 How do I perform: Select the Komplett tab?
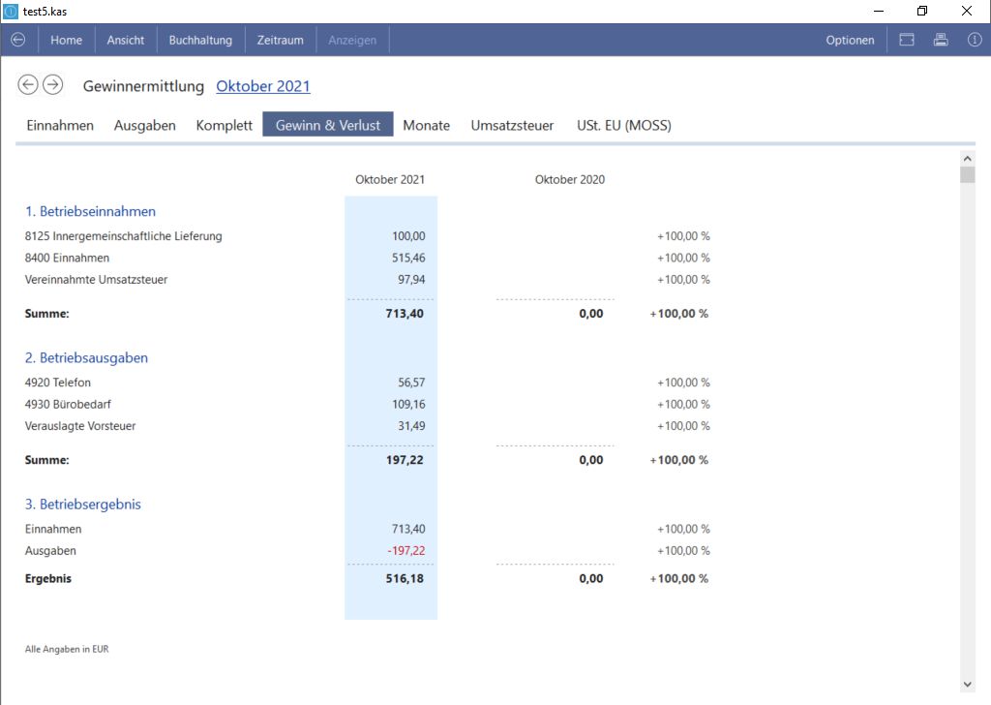[x=224, y=125]
